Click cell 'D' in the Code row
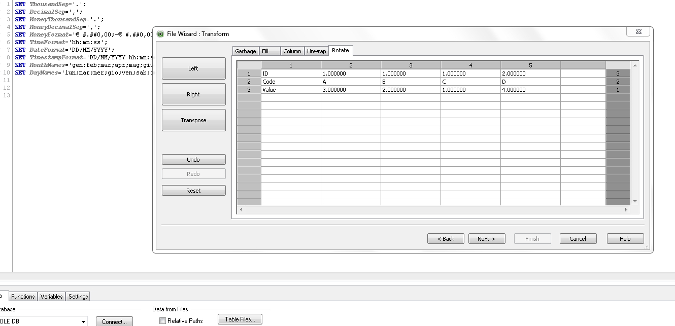 [x=530, y=82]
